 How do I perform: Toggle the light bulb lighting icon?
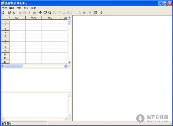[x=90, y=13]
